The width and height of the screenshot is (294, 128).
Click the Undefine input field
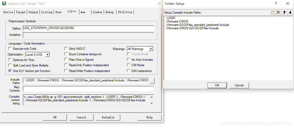[88, 35]
